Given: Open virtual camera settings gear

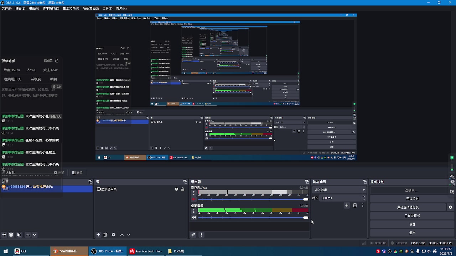Looking at the screenshot, I should coord(450,207).
